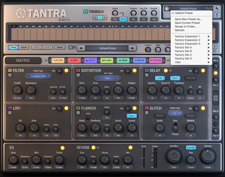
Task: Randomize Distortion module with dice icon
Action: click(x=78, y=75)
